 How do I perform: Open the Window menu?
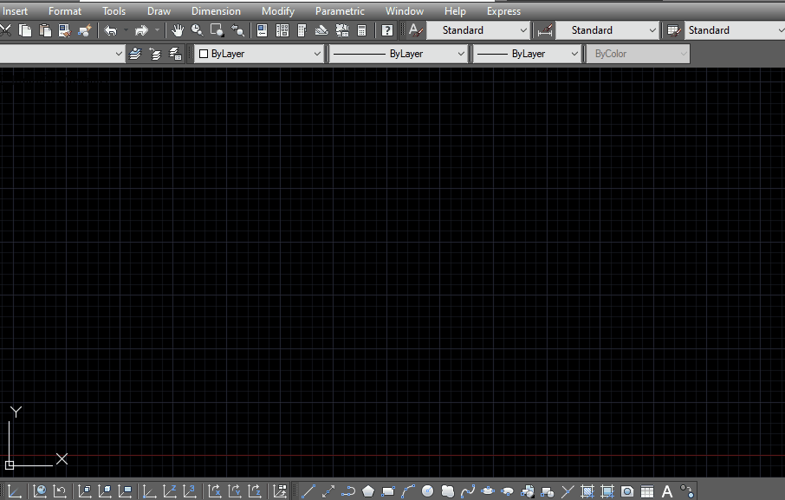[x=405, y=11]
